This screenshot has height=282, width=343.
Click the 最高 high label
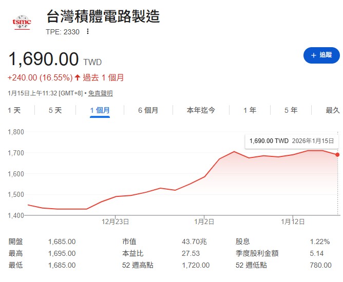pyautogui.click(x=15, y=253)
